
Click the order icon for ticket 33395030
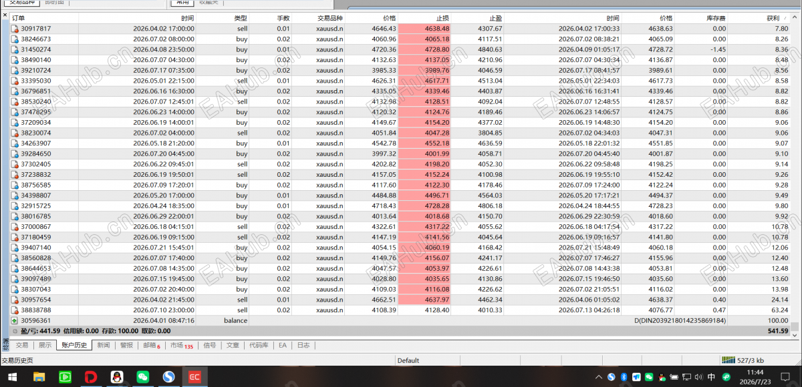[15, 81]
